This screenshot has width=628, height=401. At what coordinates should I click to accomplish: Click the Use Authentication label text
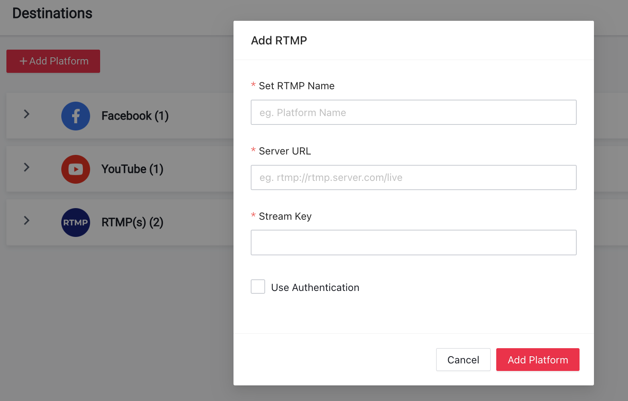point(315,288)
